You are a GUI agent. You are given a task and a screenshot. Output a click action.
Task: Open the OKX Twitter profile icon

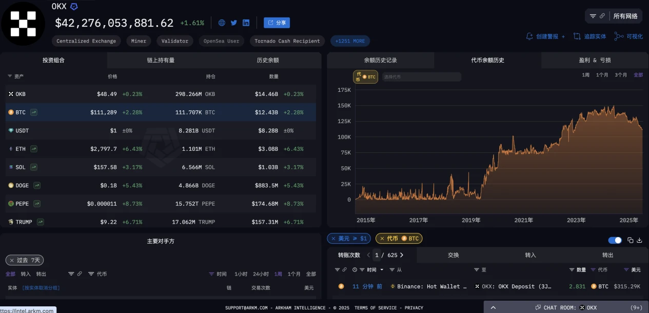[x=234, y=23]
